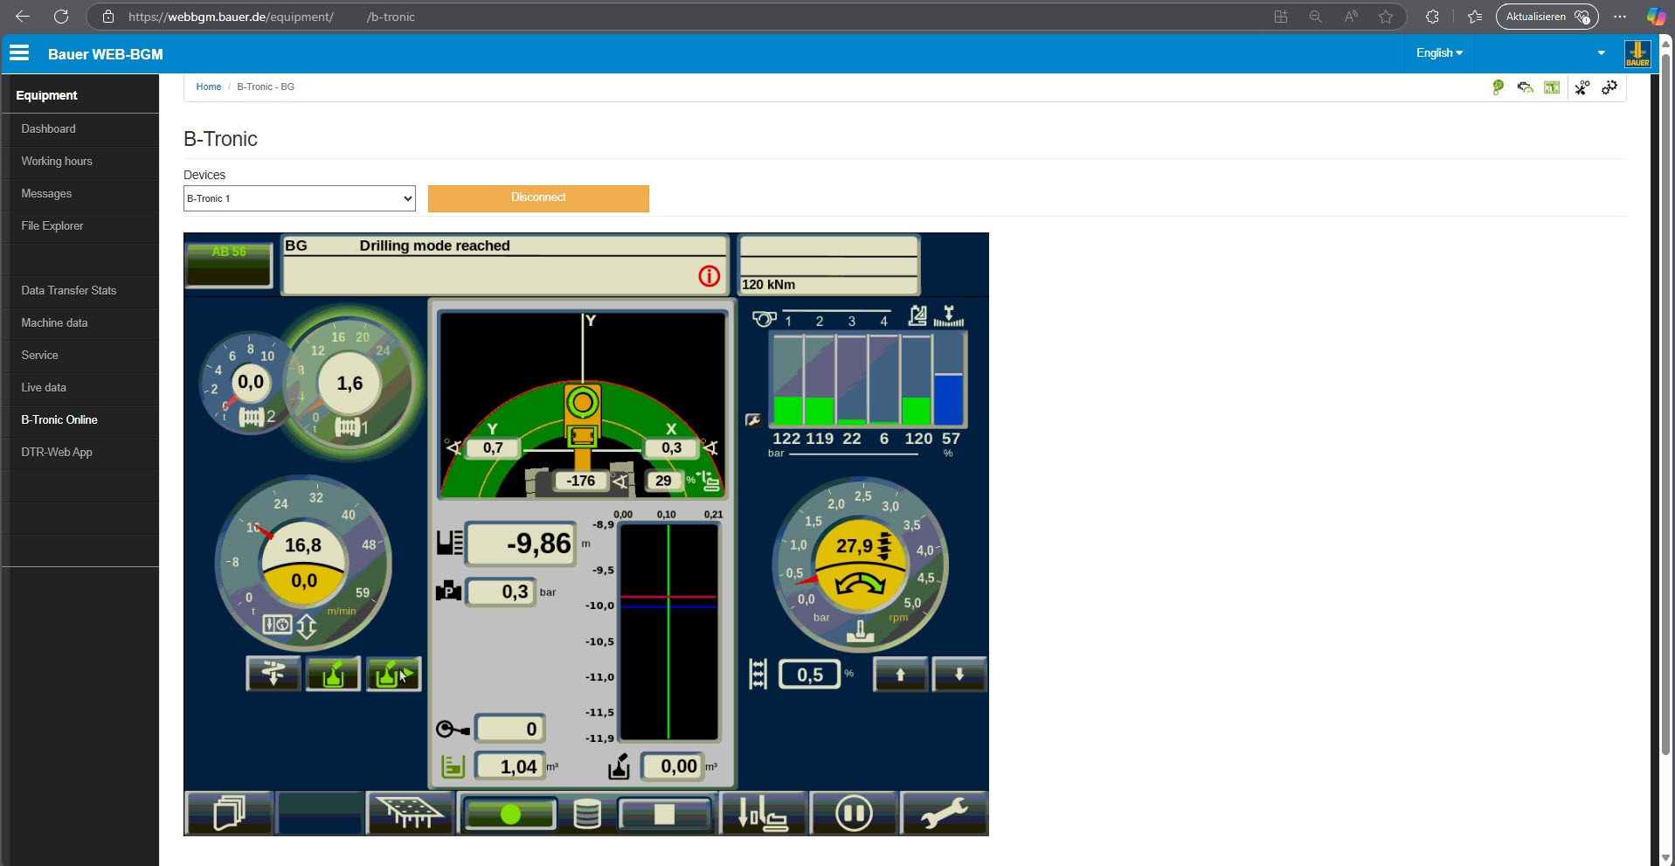Increase value with the up arrow button
Image resolution: width=1675 pixels, height=866 pixels.
(x=900, y=675)
